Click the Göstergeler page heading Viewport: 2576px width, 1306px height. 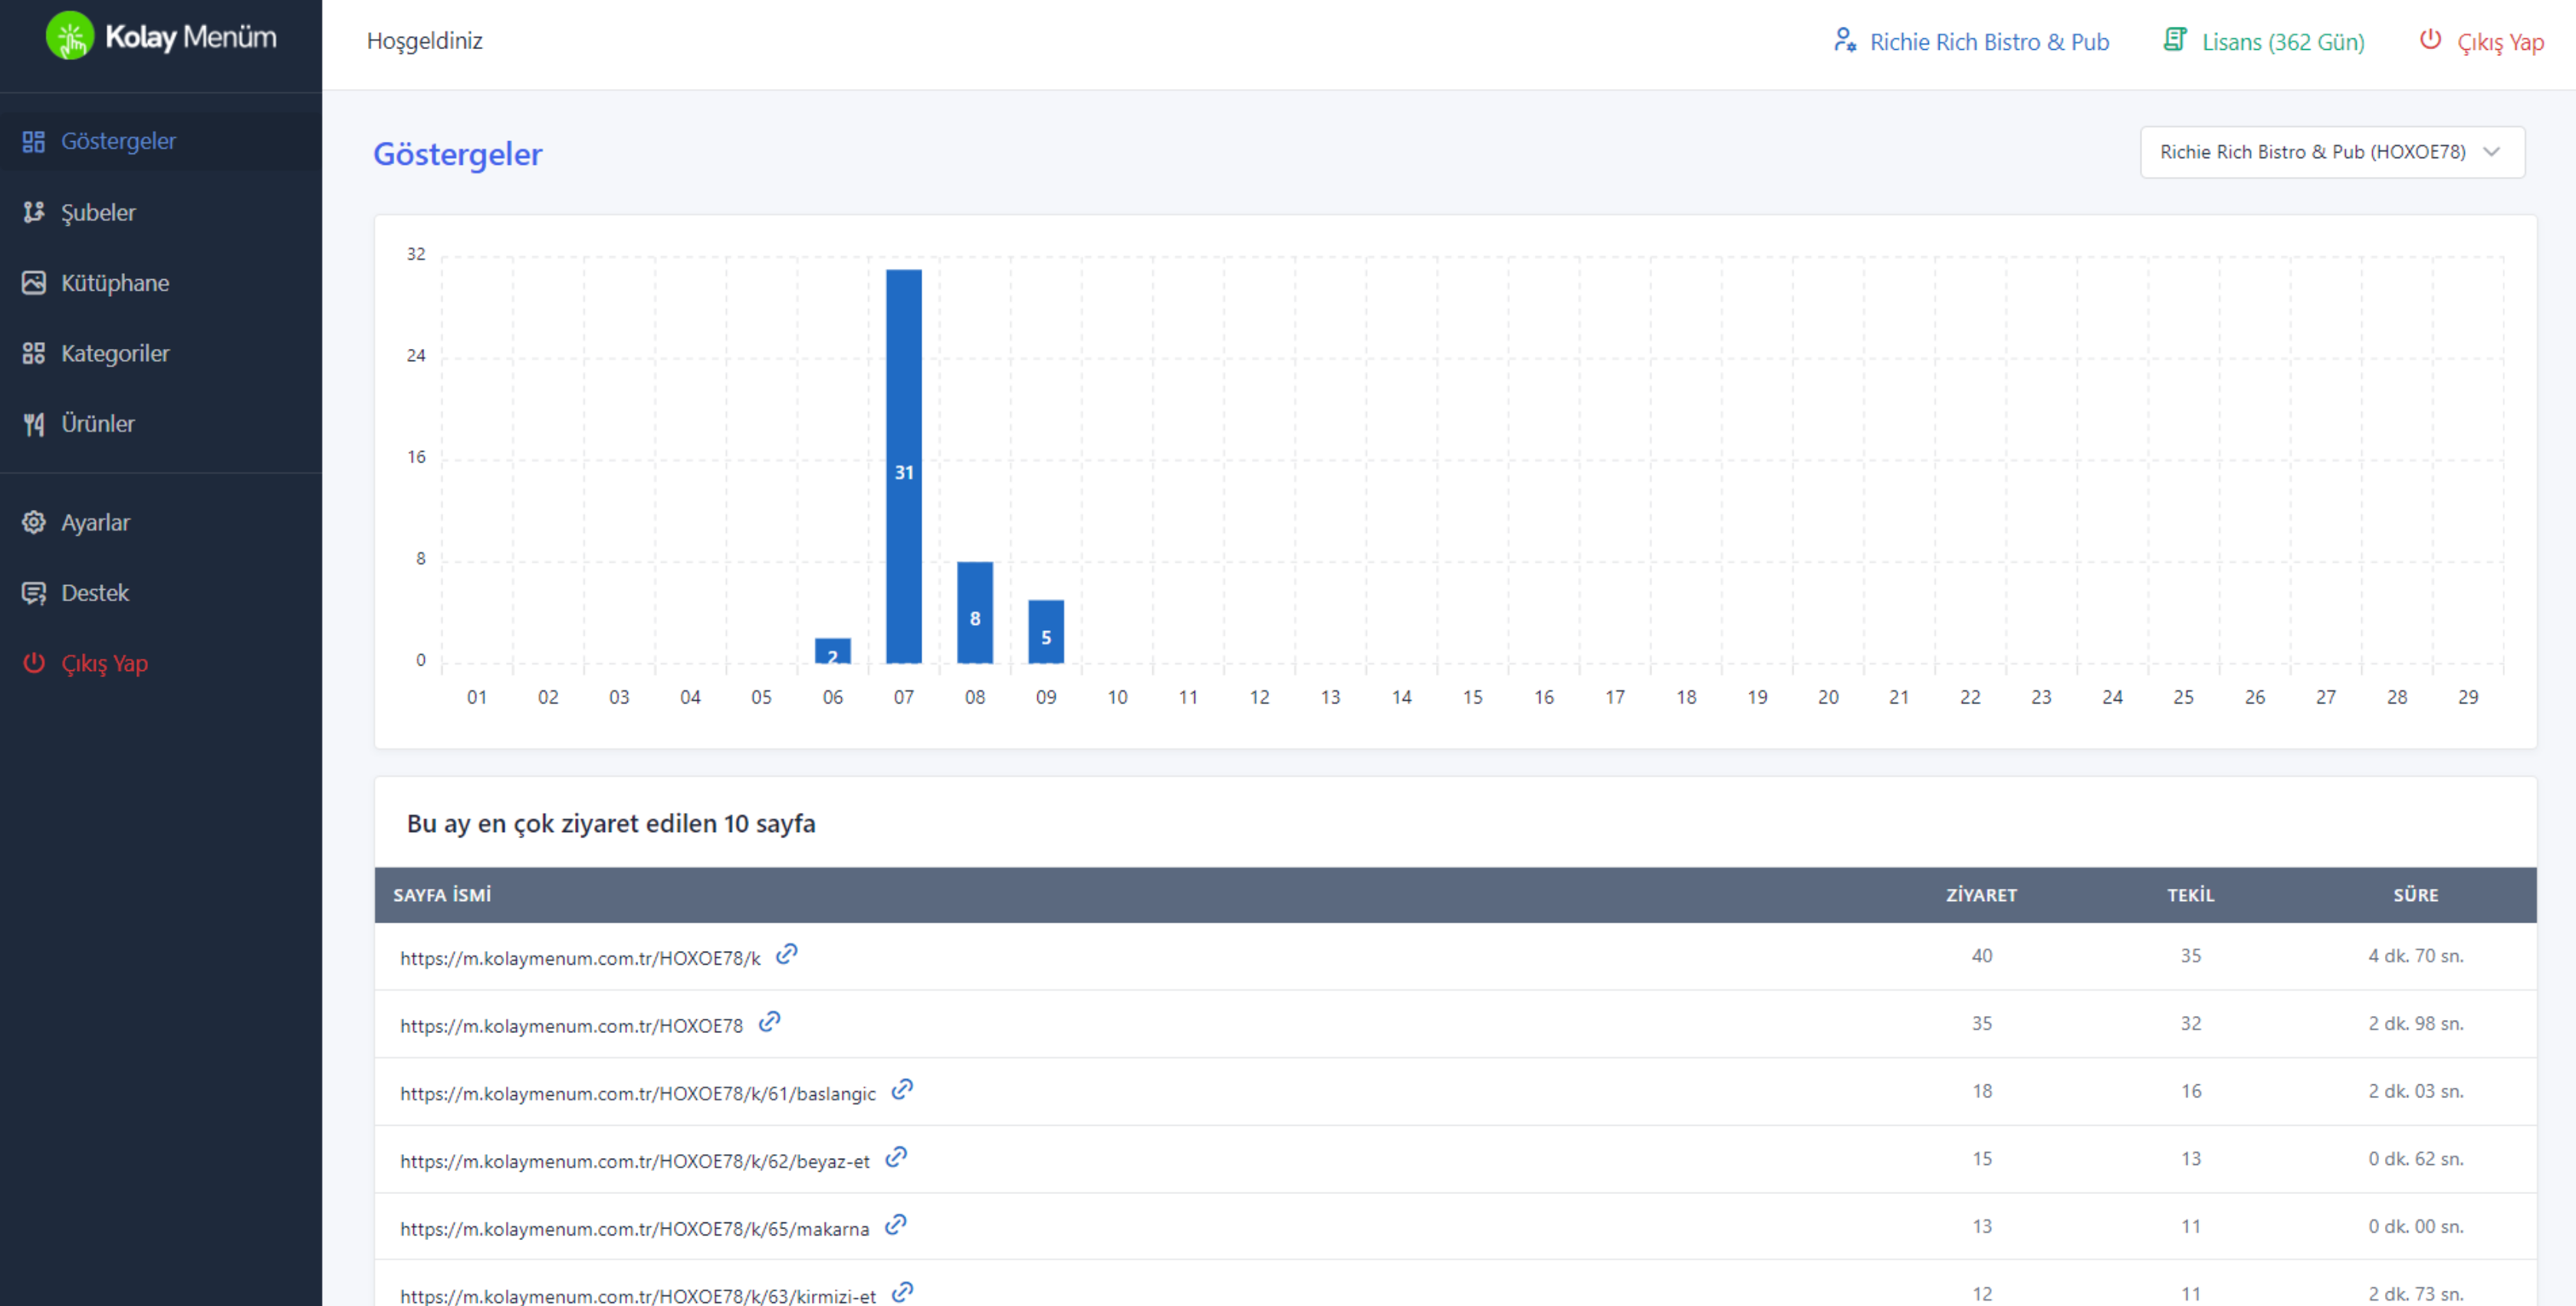tap(458, 154)
